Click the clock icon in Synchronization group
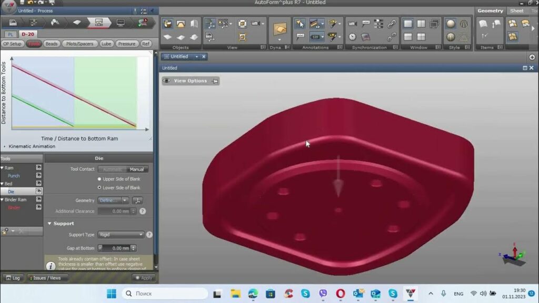 click(x=352, y=37)
